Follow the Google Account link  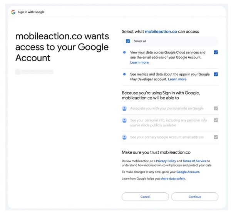coord(188,172)
